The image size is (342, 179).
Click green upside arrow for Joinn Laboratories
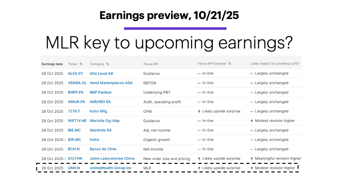tap(199, 159)
